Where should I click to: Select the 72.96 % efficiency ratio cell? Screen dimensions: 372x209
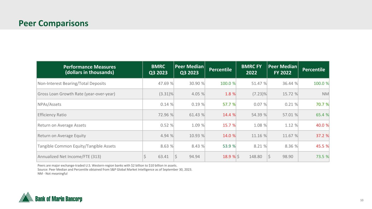(x=166, y=115)
